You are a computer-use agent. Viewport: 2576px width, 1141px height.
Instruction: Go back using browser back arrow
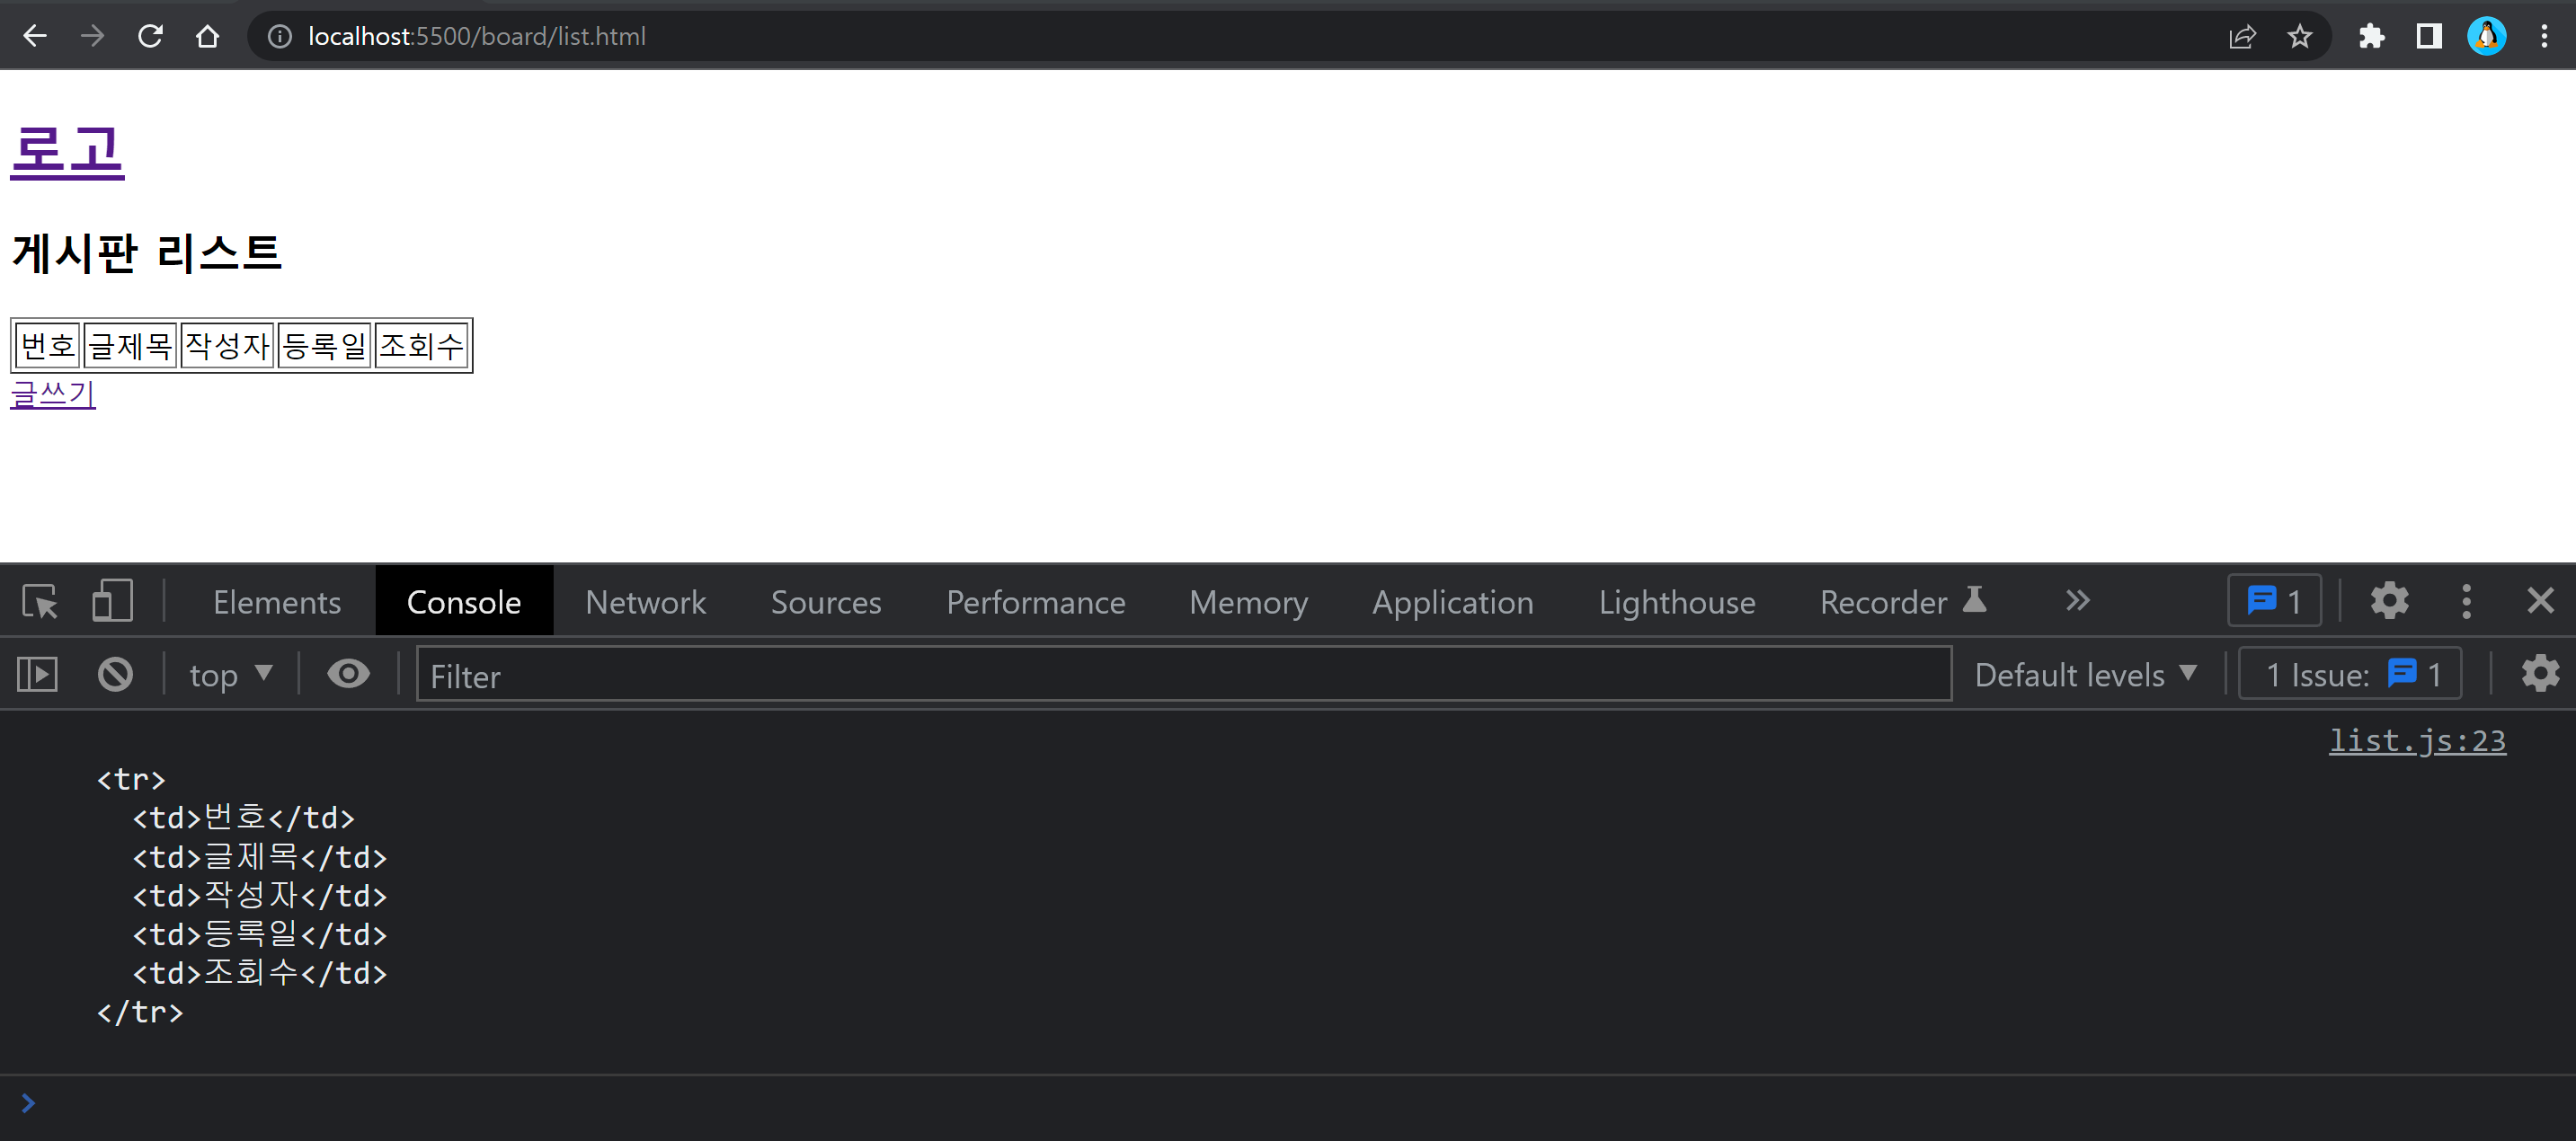[35, 36]
